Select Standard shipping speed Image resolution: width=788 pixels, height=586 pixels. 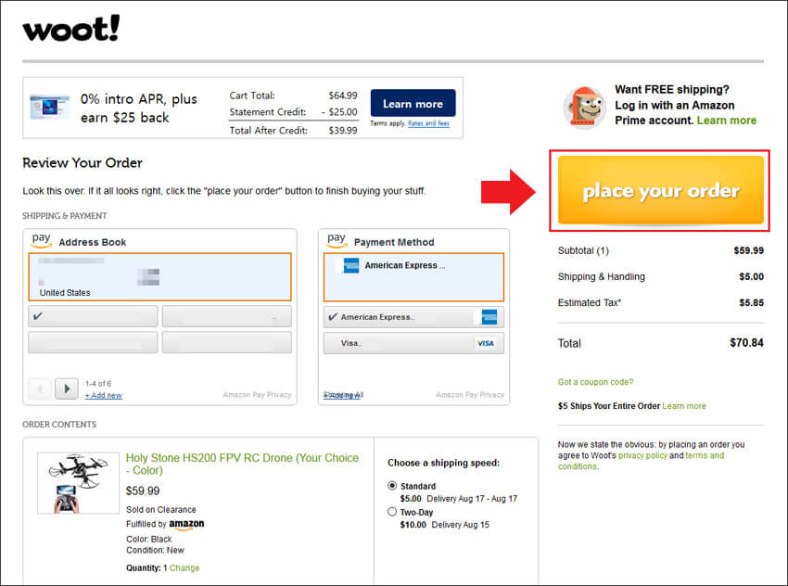392,486
